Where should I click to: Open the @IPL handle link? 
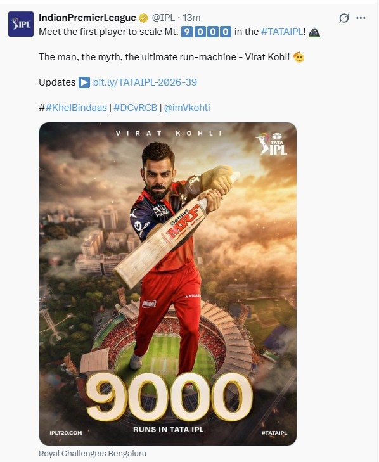coord(164,18)
